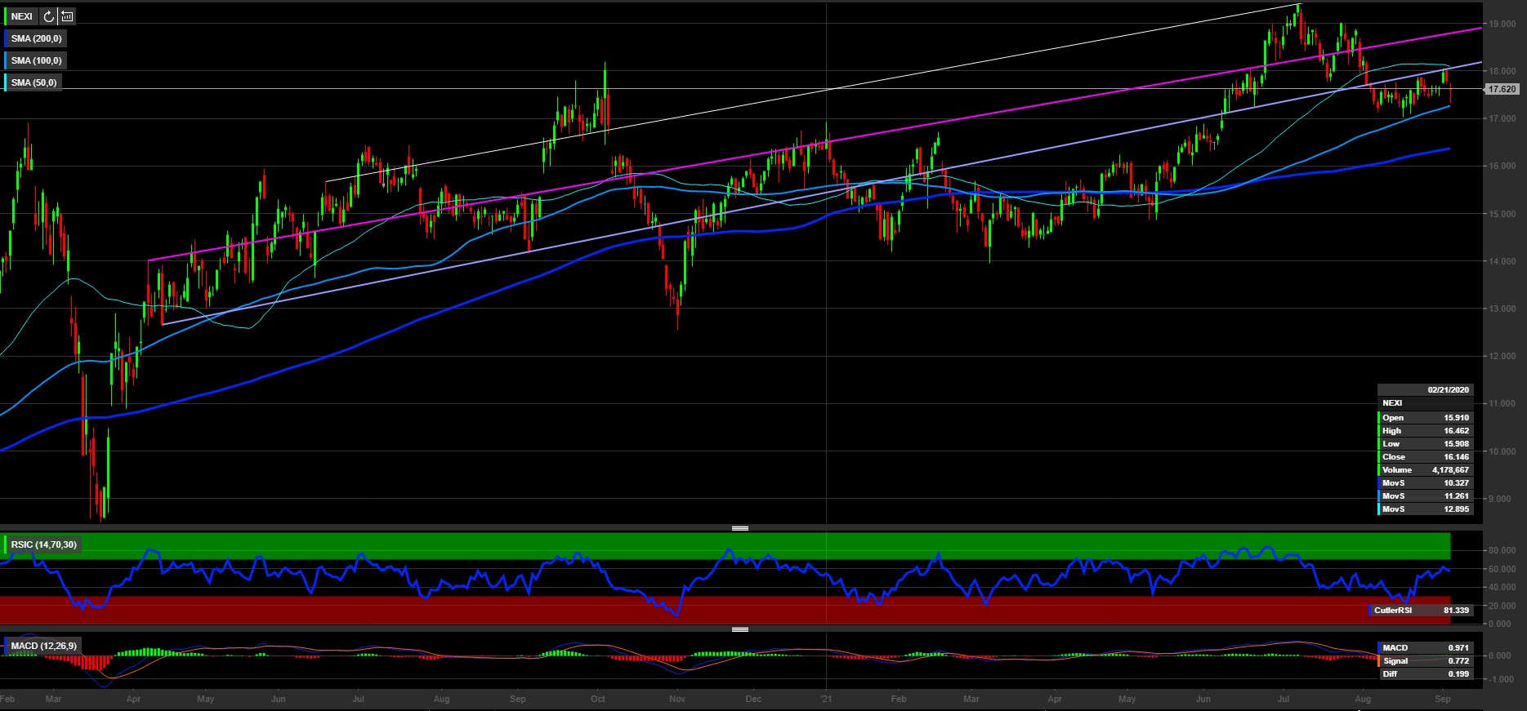Click the Sep label at far right of time axis
Screen dimensions: 1527x711
(x=1443, y=699)
